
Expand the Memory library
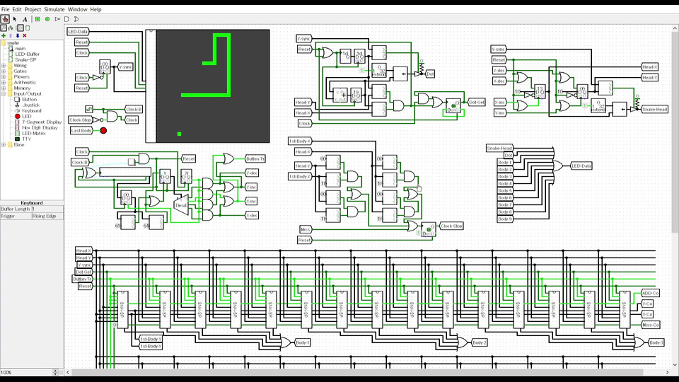(4, 88)
